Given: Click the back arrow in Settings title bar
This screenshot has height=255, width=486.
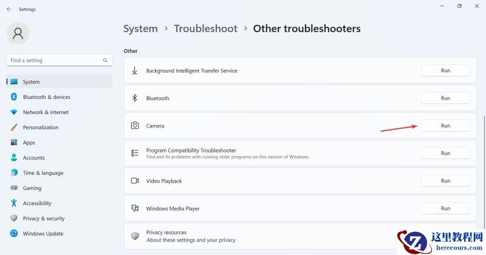Looking at the screenshot, I should pos(9,9).
